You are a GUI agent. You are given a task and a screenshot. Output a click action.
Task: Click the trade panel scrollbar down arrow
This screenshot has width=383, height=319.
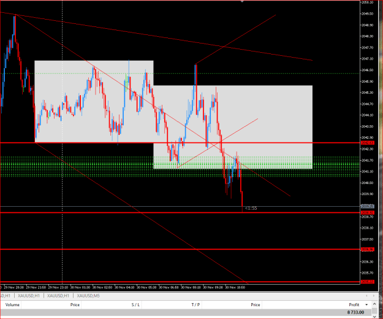pos(374,317)
